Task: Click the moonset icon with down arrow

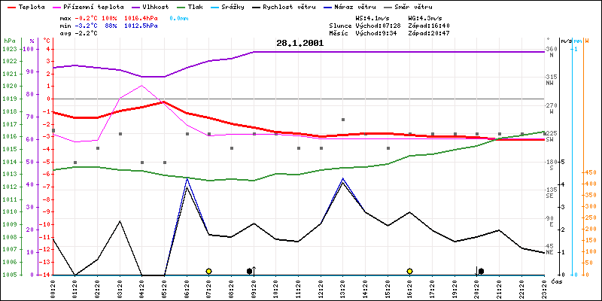Action: 479,270
